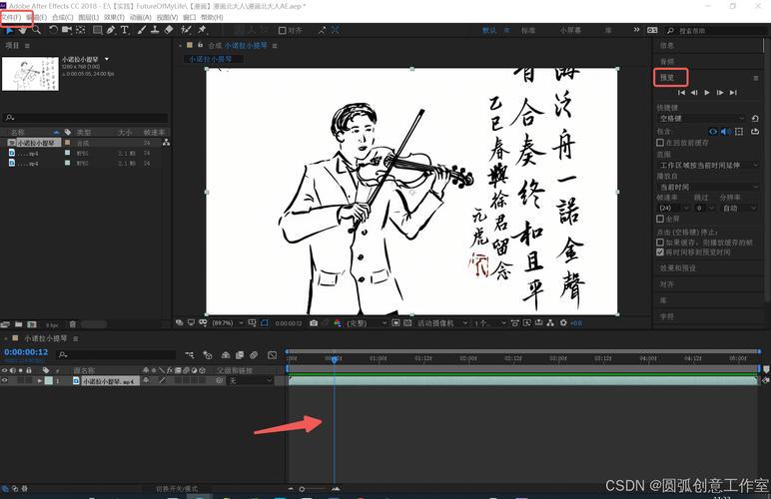
Task: Open the skip frames 0 dropdown
Action: pos(705,209)
